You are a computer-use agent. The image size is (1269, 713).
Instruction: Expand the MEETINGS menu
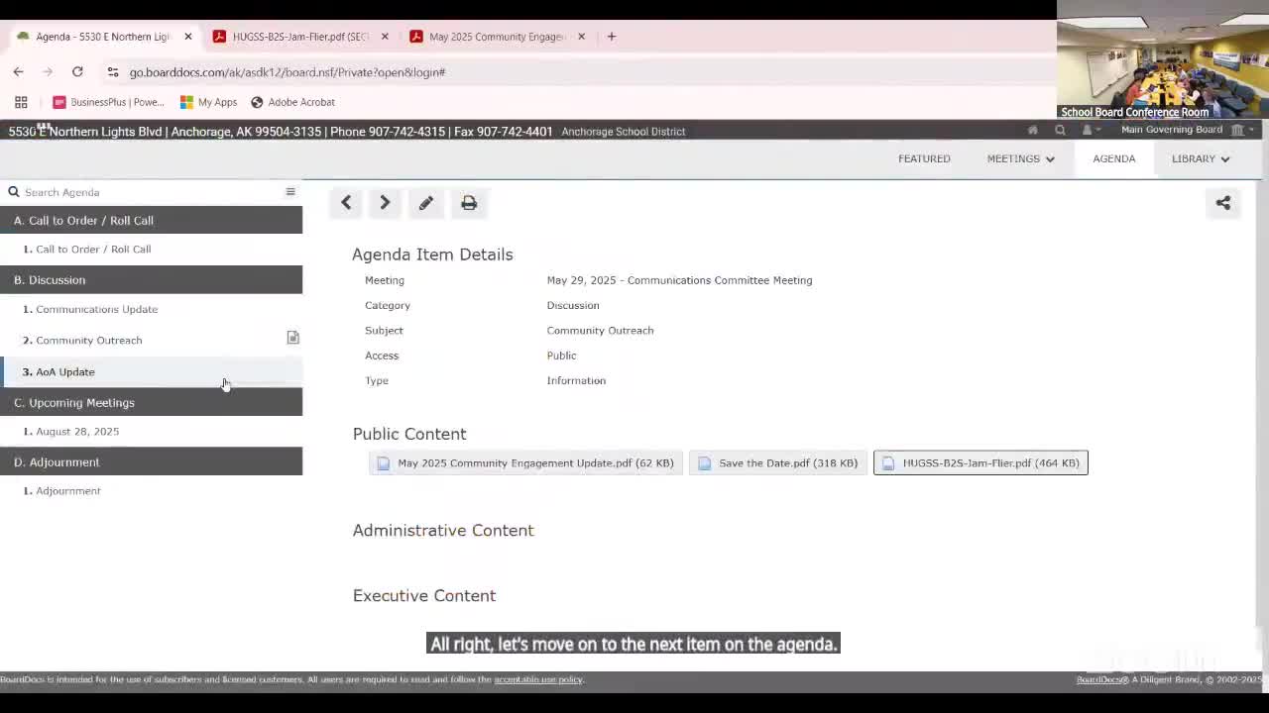tap(1020, 158)
